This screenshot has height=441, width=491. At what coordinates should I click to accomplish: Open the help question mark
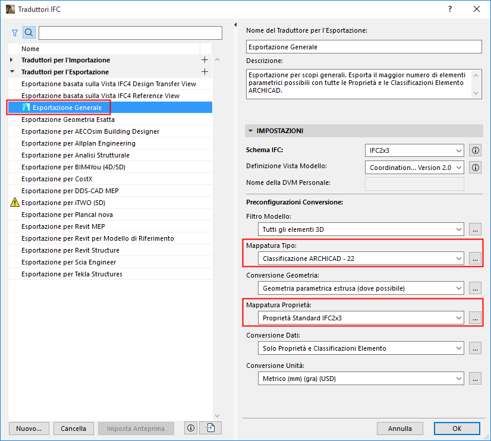click(x=450, y=9)
